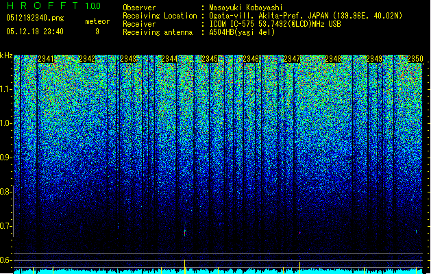Click the 2341 time marker

click(46, 59)
